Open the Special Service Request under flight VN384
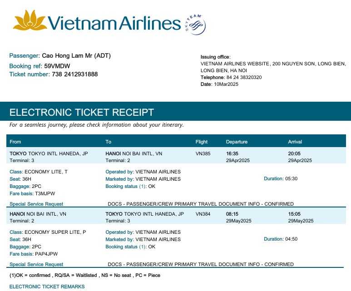351x291 pixels. pyautogui.click(x=36, y=264)
